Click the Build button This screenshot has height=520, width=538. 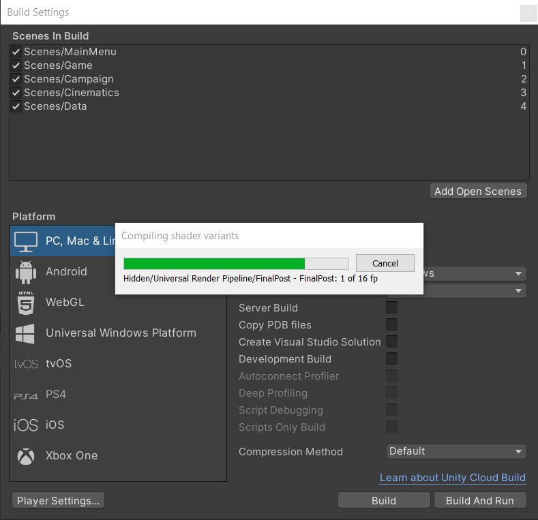(384, 500)
